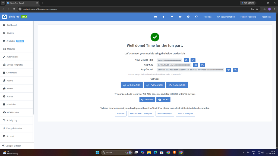Open Device Templates in the sidebar
This screenshot has width=278, height=156.
click(17, 65)
